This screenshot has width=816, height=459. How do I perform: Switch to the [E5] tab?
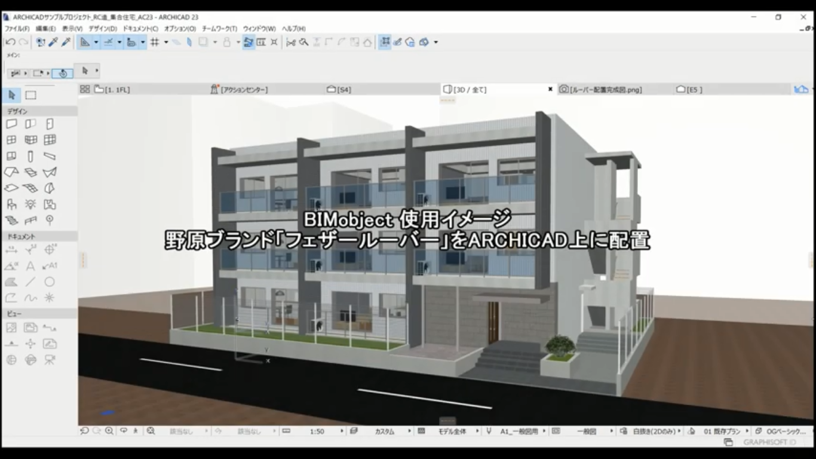click(731, 89)
